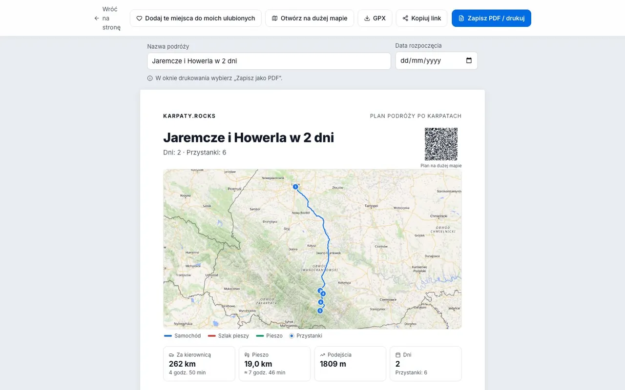Click the red line swatch for Szlak pieszy
Screen dimensions: 625x390
[x=212, y=336]
